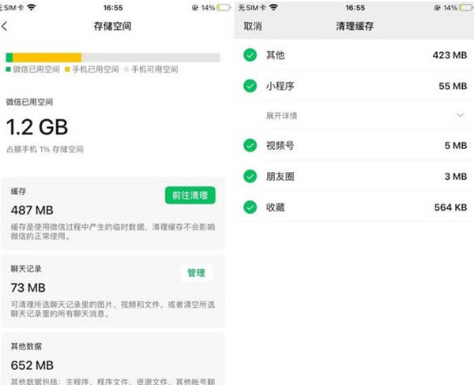474x385 pixels.
Task: Tap 取消 to cancel cache cleaning
Action: pos(253,26)
